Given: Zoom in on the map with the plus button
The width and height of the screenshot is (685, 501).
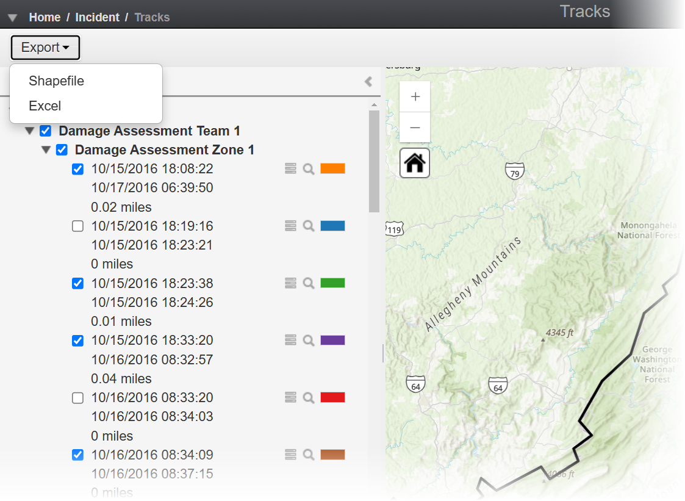Looking at the screenshot, I should 415,96.
